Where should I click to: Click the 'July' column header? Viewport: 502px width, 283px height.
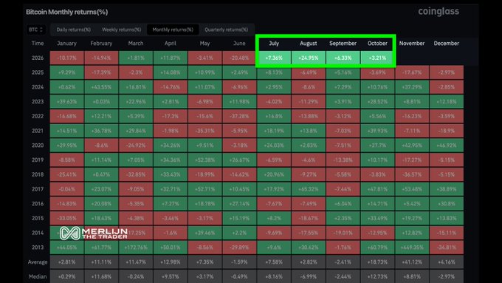(274, 44)
